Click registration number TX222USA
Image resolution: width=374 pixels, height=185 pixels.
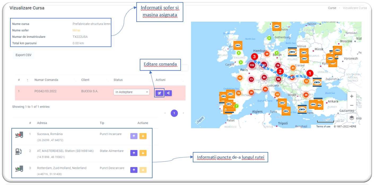[80, 37]
